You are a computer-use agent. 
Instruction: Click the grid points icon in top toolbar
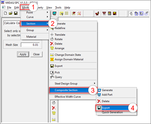coord(67,13)
